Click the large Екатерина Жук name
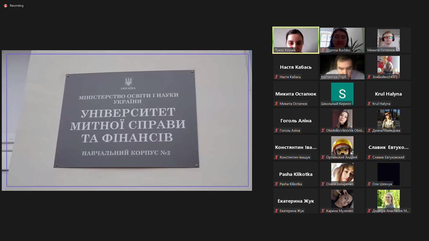Image resolution: width=429 pixels, height=241 pixels. [x=296, y=201]
